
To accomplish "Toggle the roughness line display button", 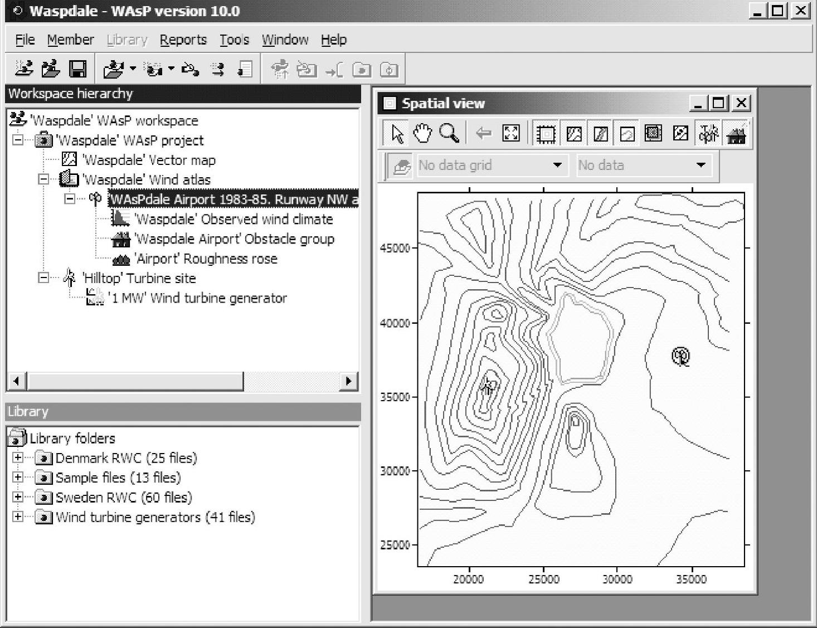I will (x=627, y=134).
